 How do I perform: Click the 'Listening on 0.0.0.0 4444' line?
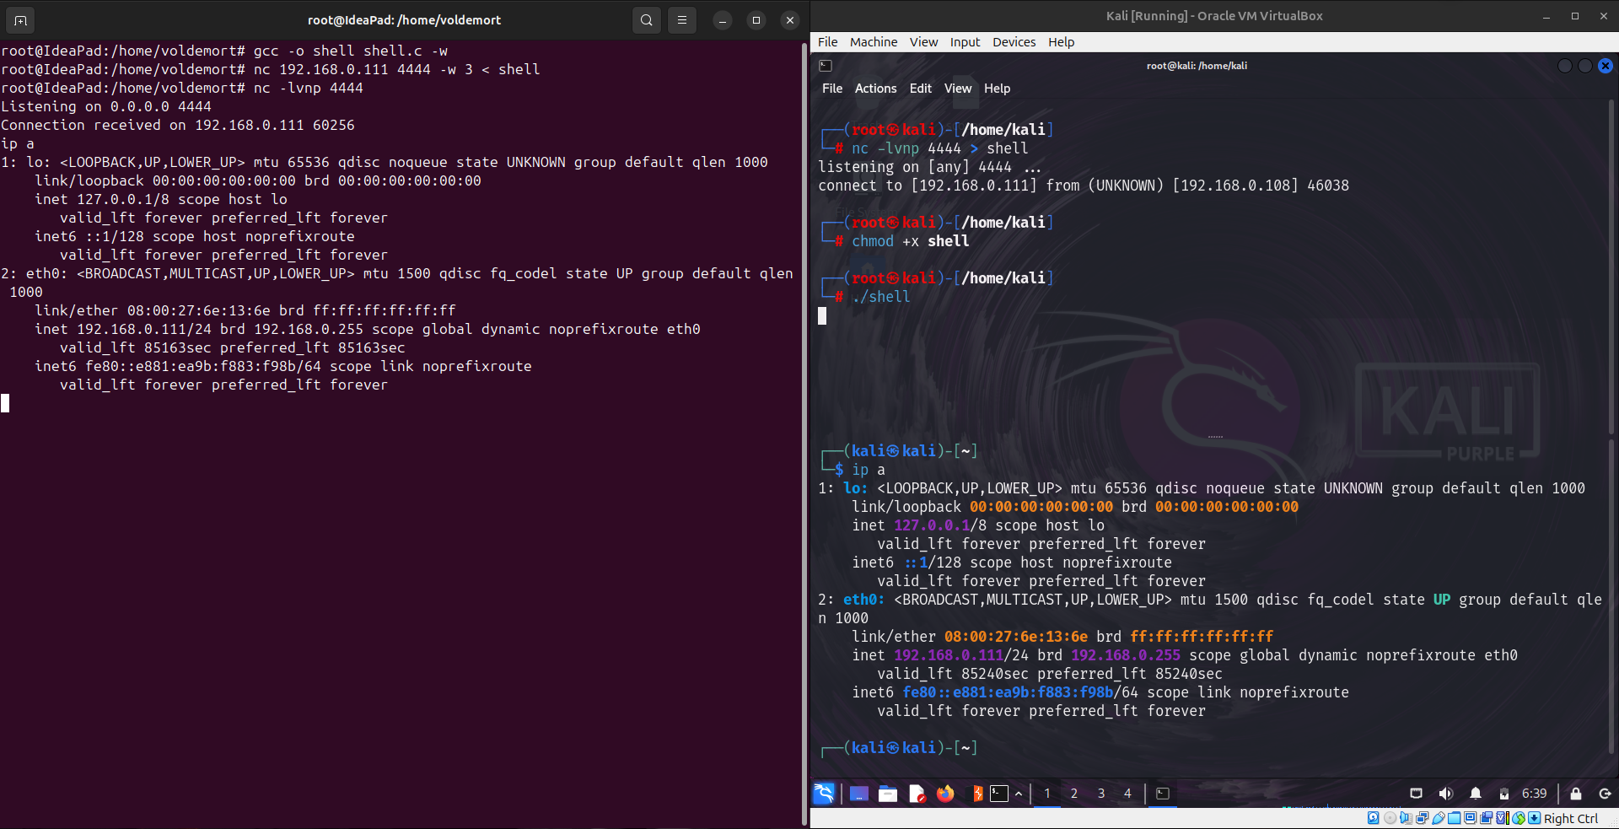[x=106, y=106]
